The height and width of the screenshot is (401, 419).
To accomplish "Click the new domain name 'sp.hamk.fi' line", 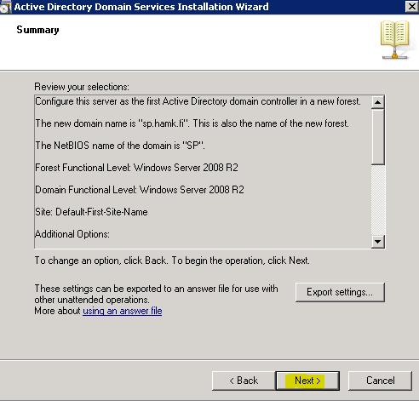I will (192, 123).
